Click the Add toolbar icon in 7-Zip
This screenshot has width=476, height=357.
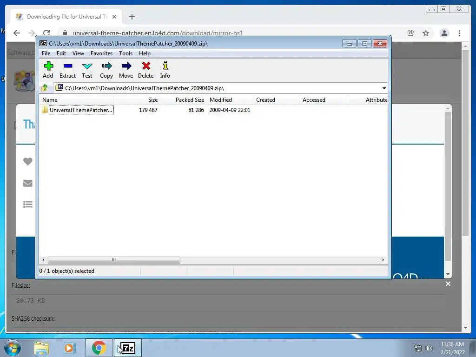click(x=48, y=70)
